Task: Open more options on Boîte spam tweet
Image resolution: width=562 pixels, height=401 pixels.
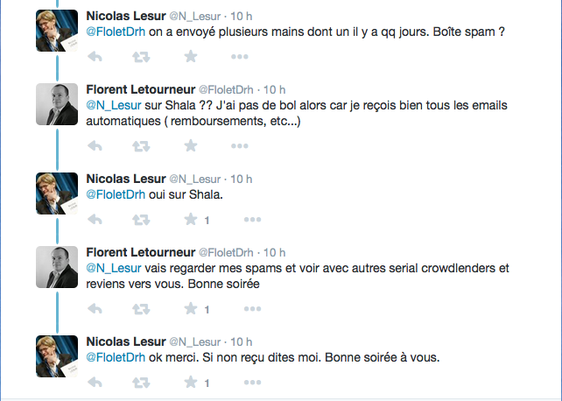Action: (x=240, y=57)
